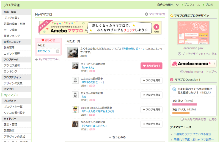
Task: Click the pink GO! play button on banner
Action: pos(156,27)
